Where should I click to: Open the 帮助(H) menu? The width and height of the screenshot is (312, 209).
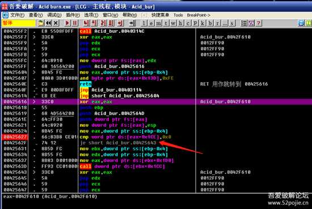tap(129, 15)
